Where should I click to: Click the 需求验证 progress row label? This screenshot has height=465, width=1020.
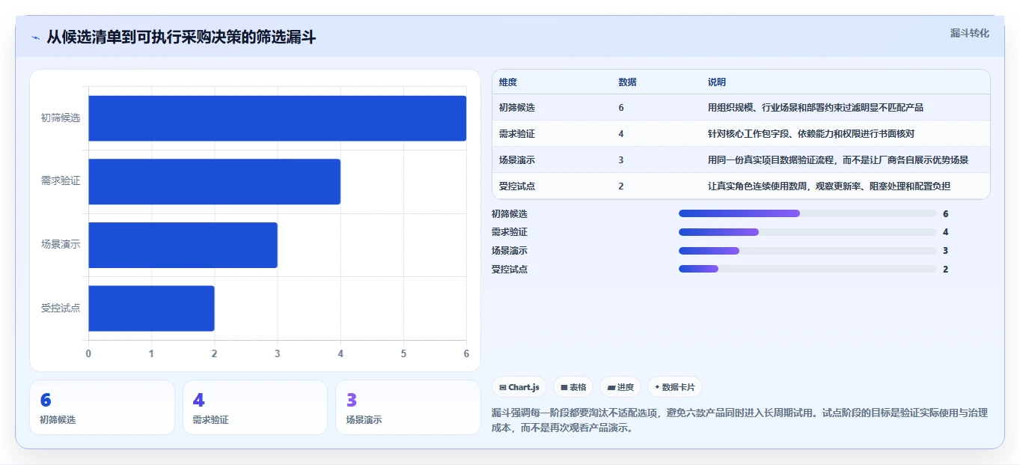510,232
